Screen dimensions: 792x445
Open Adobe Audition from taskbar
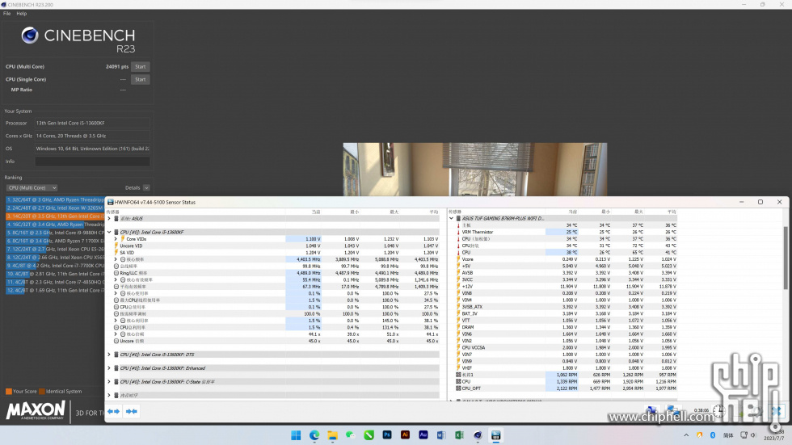pos(423,435)
